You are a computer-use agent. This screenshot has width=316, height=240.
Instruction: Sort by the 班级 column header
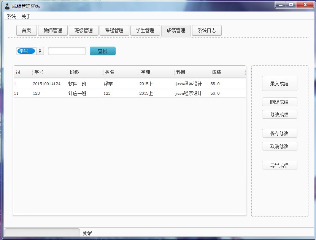tap(86, 72)
